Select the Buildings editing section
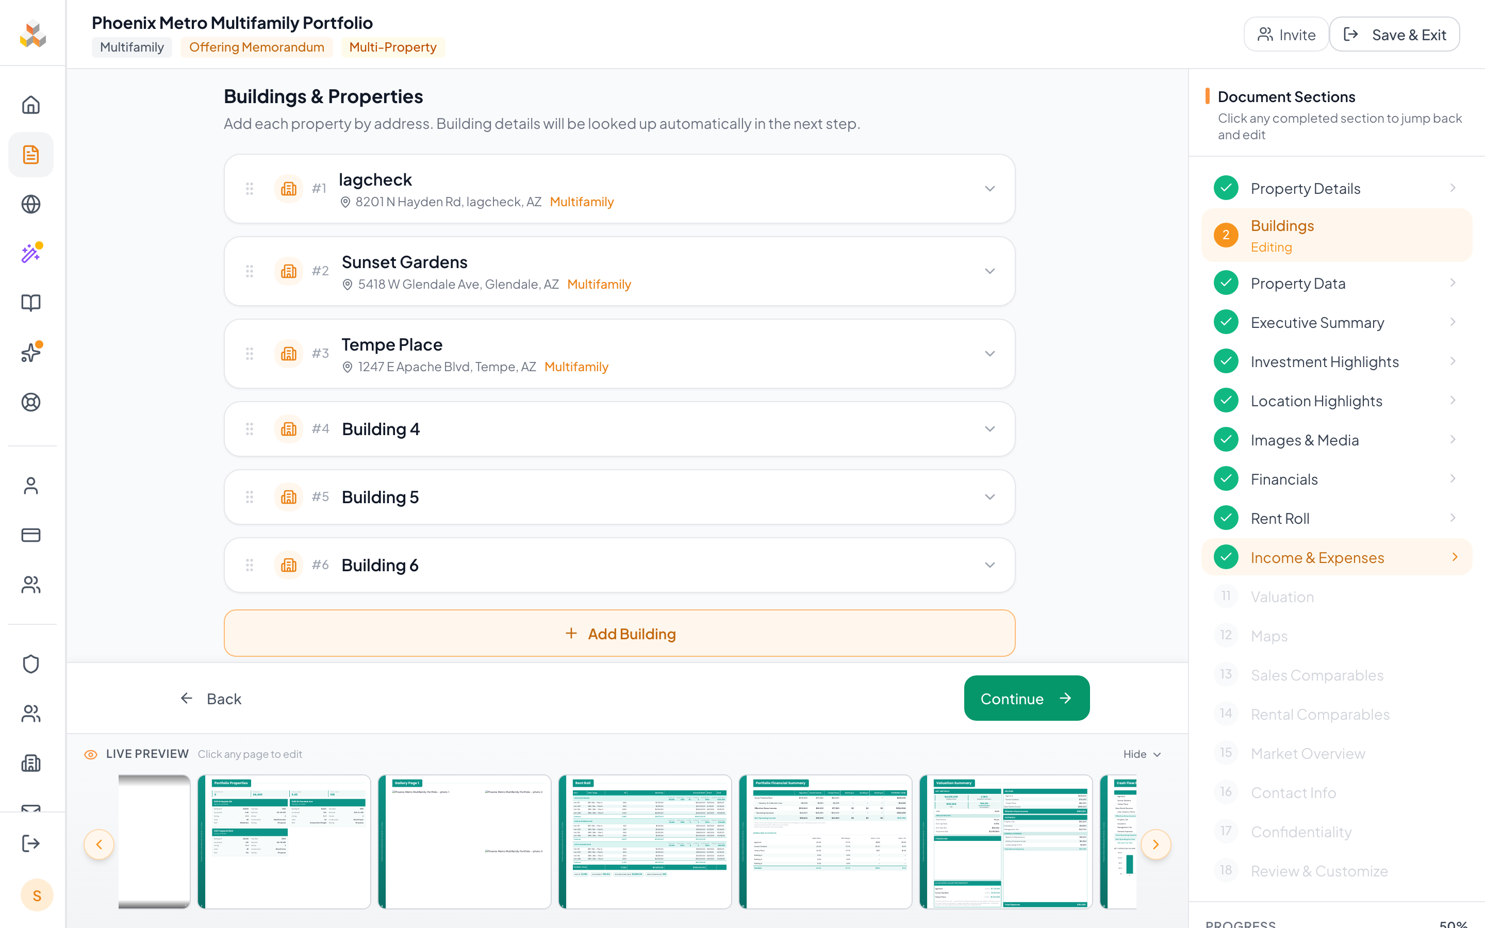Image resolution: width=1485 pixels, height=928 pixels. tap(1336, 236)
